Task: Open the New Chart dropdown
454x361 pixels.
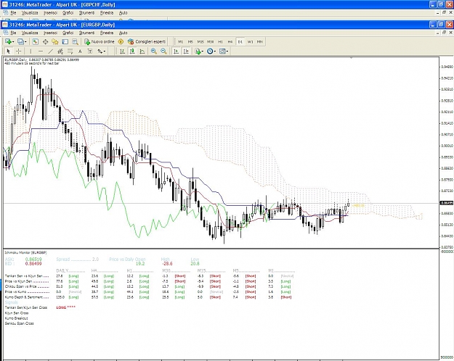Action: [9, 41]
